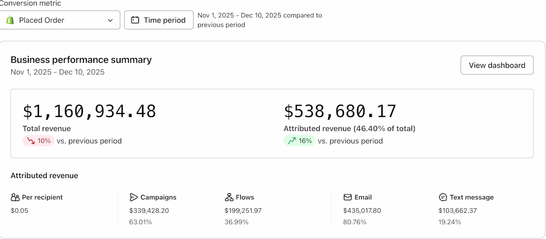The height and width of the screenshot is (239, 546).
Task: Click the green upward trend arrow icon
Action: (291, 141)
